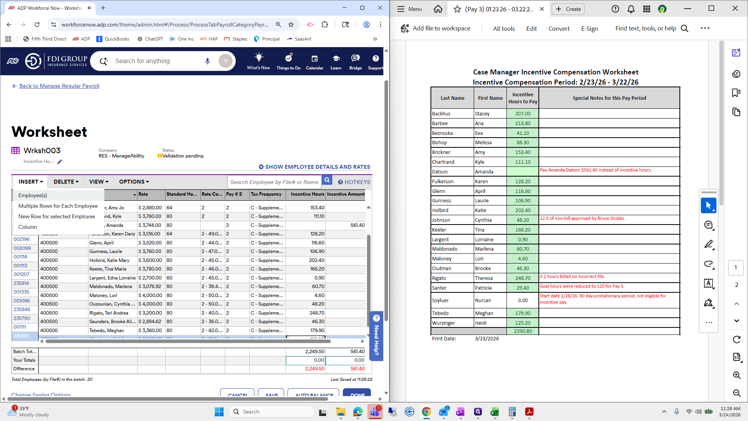Click the employee search magnifier button
This screenshot has width=748, height=421.
point(327,180)
